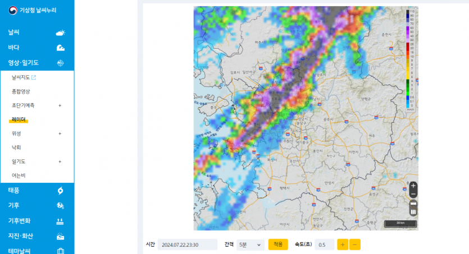This screenshot has height=254, width=469.
Task: Click the typhoon icon beside 태풍
Action: pos(60,191)
